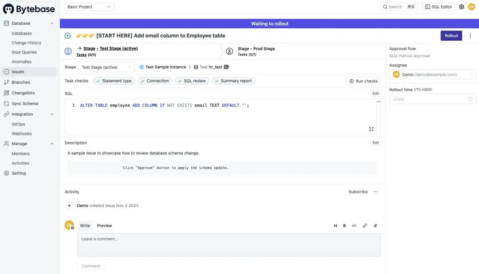Open Test Sample Instance link
The height and width of the screenshot is (274, 479).
(x=165, y=67)
